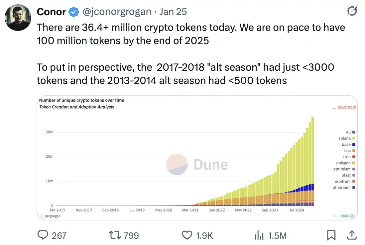Toggle the solana legend swatch
The width and height of the screenshot is (365, 245).
(353, 138)
